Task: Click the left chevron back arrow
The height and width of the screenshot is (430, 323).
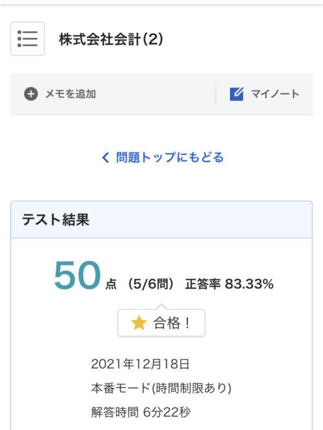Action: click(x=105, y=158)
